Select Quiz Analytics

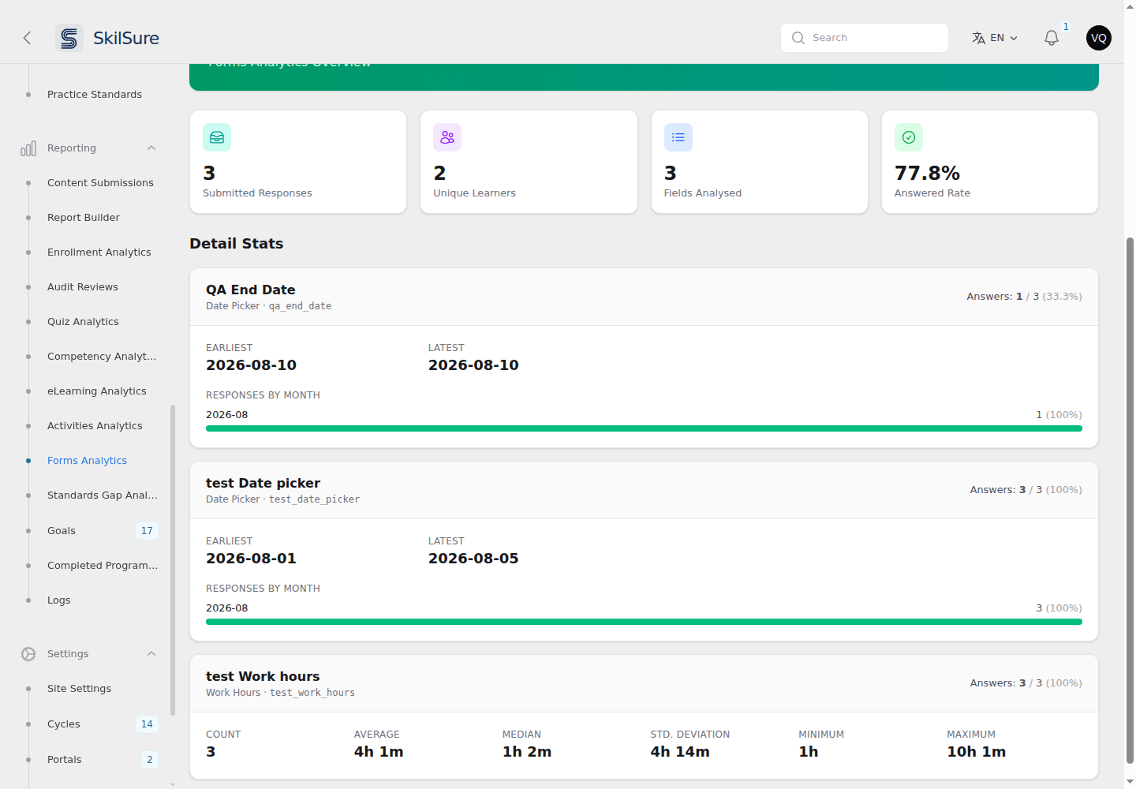(x=83, y=322)
